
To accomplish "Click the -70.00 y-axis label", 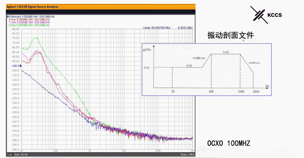I will tap(16, 38).
